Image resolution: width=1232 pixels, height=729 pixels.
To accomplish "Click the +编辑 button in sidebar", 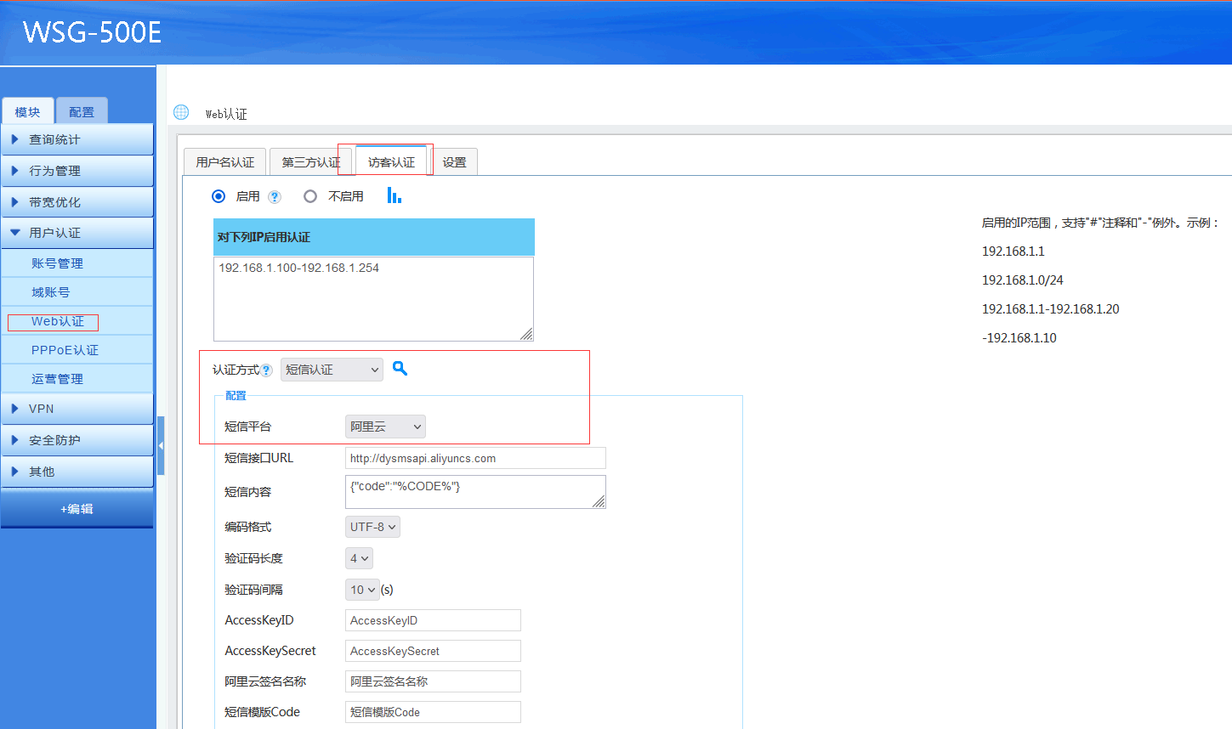I will tap(77, 509).
